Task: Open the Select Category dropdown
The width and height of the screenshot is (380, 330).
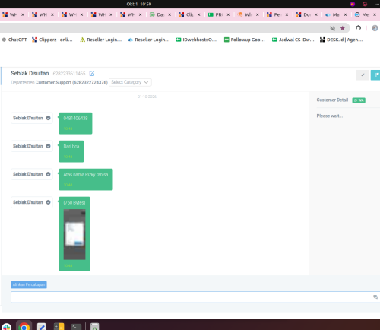Action: [x=130, y=82]
